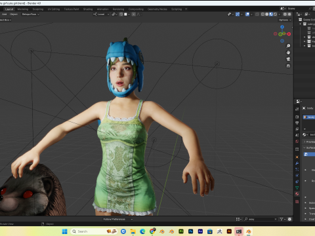Open the Layout workspace tab
The height and width of the screenshot is (236, 315).
tap(9, 9)
